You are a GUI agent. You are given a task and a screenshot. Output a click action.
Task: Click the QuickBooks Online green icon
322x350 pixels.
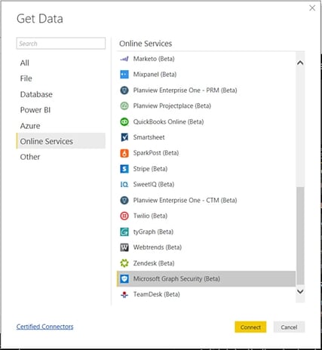124,121
